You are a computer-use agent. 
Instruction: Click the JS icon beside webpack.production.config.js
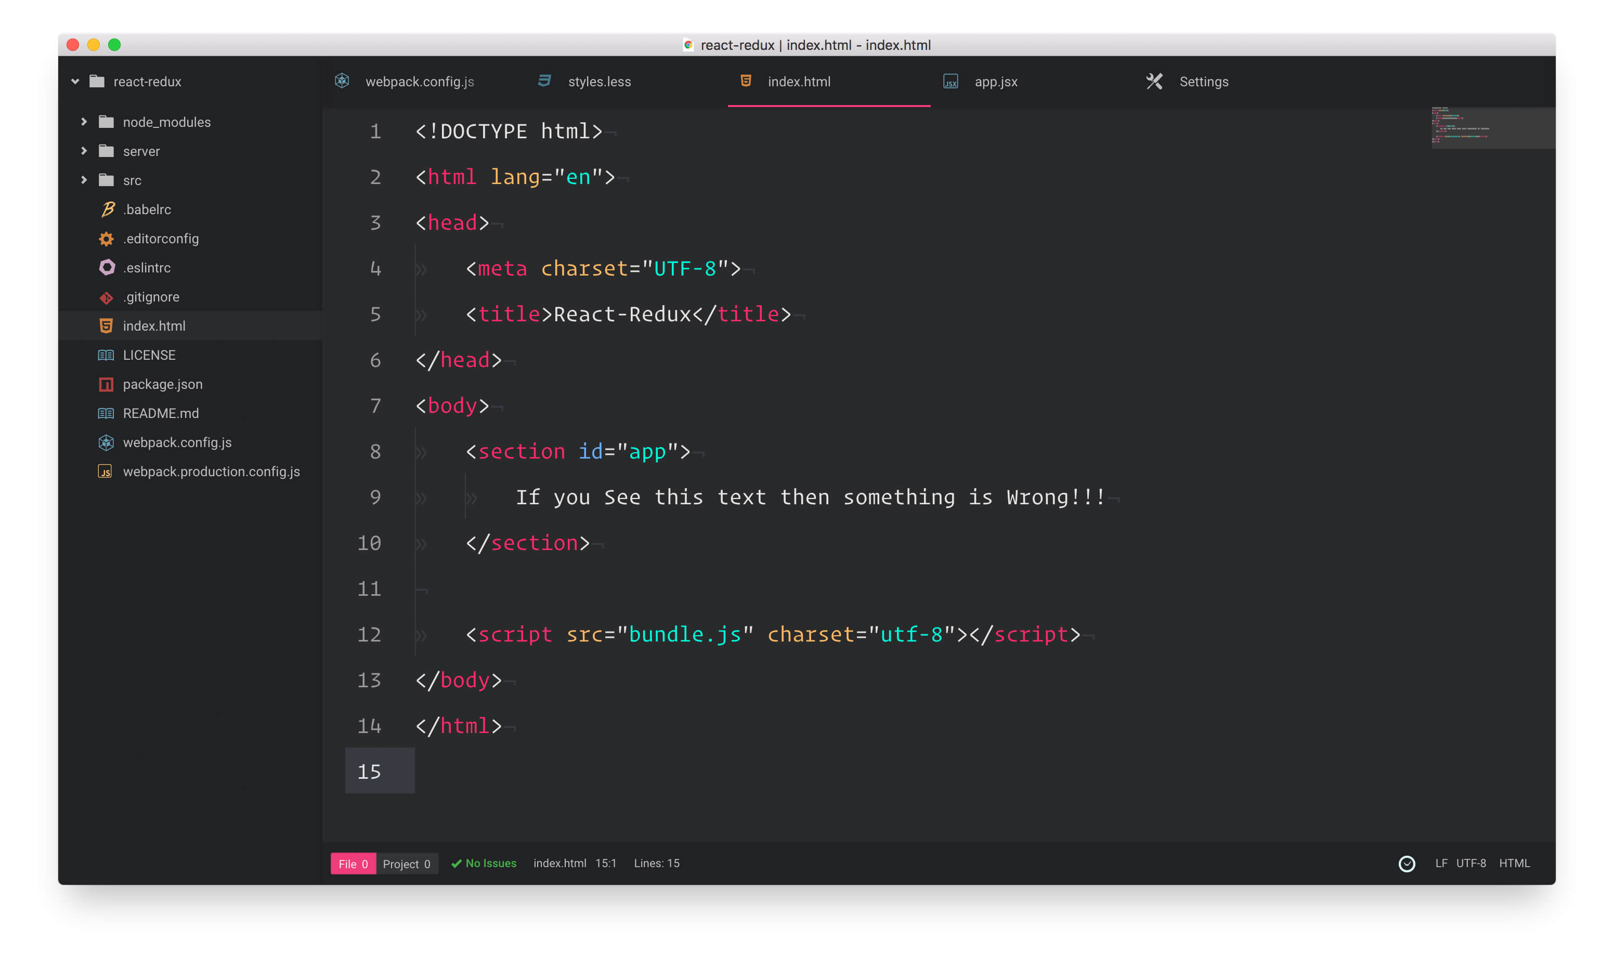pos(105,472)
